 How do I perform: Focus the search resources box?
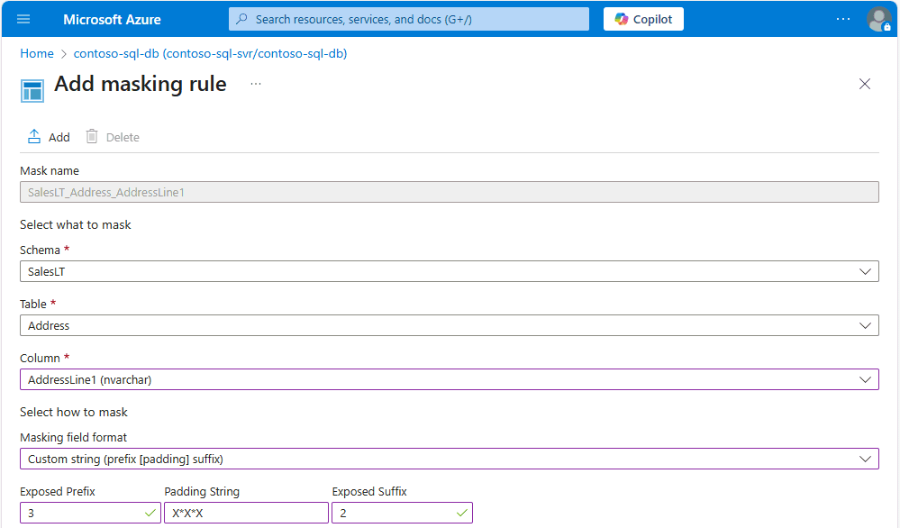coord(409,19)
